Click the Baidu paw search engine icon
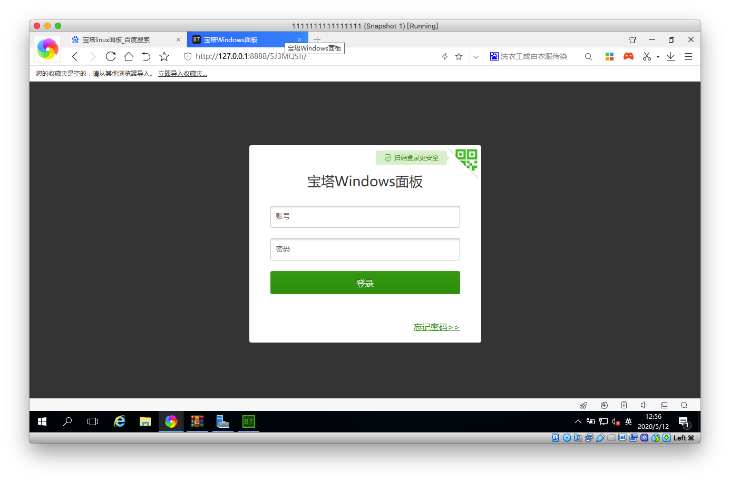 pyautogui.click(x=494, y=56)
